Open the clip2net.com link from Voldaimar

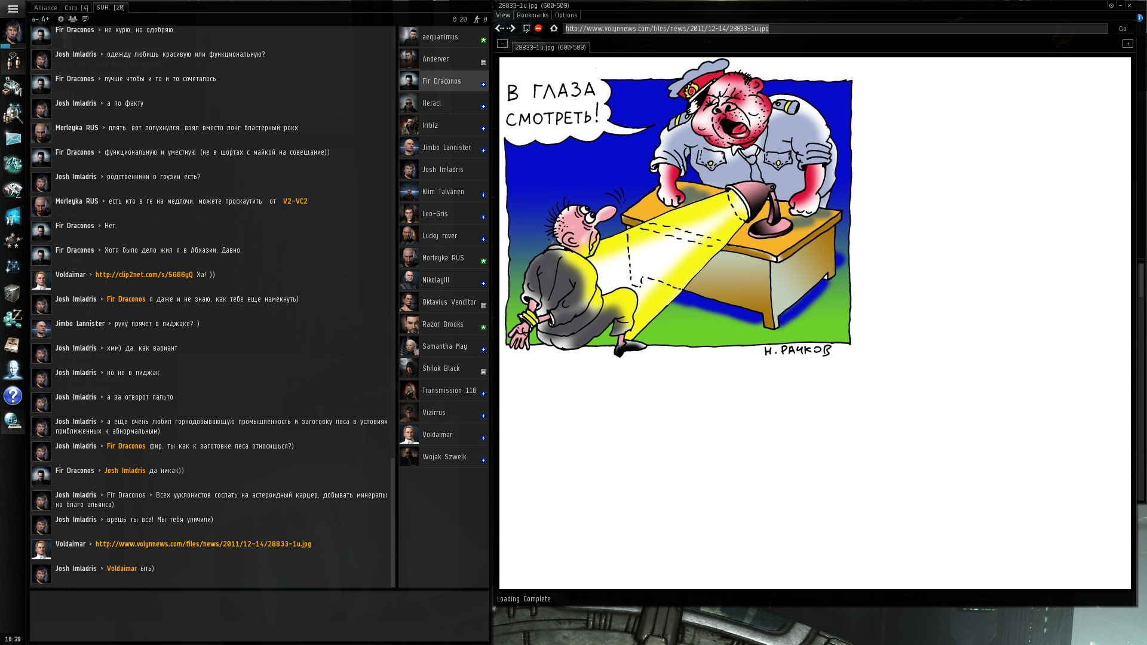144,275
